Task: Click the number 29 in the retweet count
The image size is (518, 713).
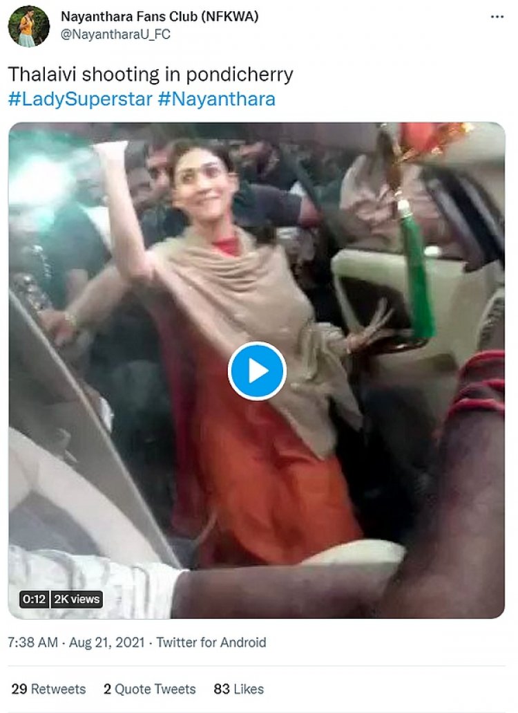Action: 19,689
